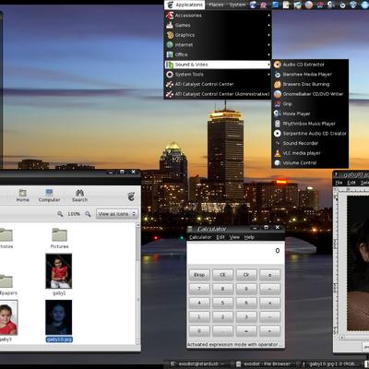369x369 pixels.
Task: Click the equals key on the calculator
Action: (246, 331)
